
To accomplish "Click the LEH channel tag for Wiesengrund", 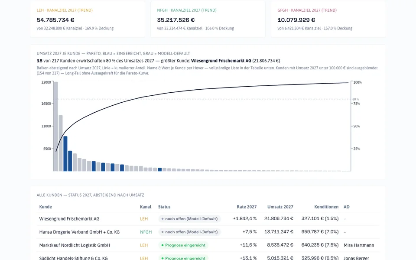I will [144, 219].
